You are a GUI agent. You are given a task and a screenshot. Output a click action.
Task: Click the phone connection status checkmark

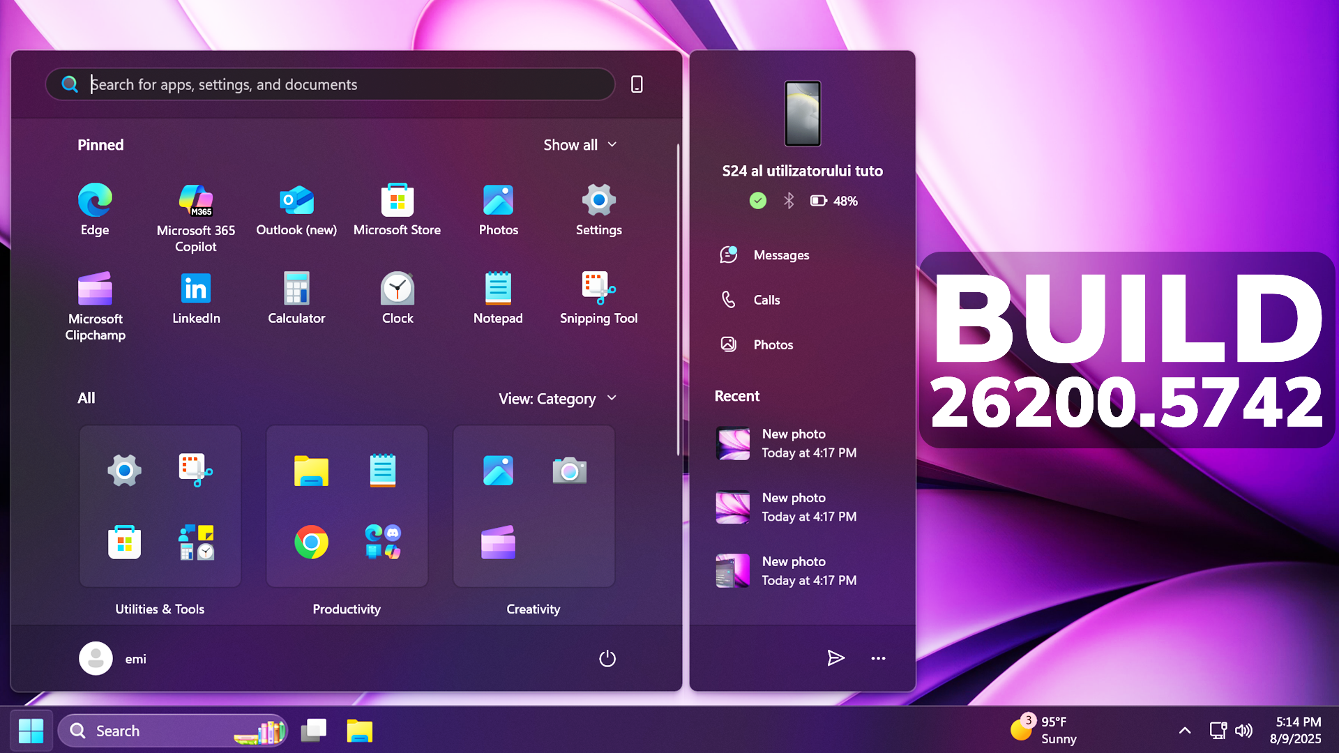[758, 201]
